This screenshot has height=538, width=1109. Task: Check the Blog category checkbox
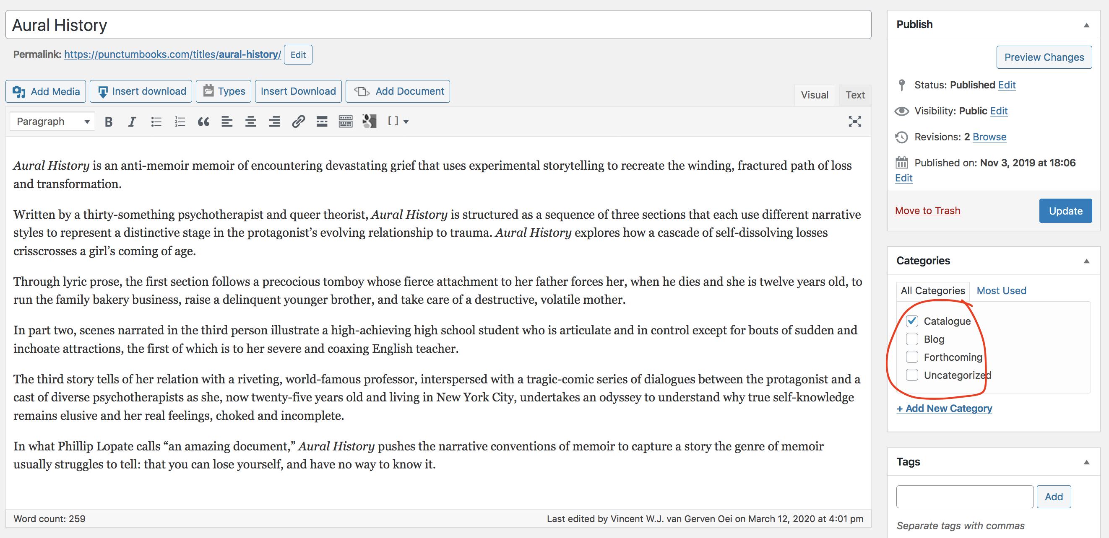coord(912,339)
